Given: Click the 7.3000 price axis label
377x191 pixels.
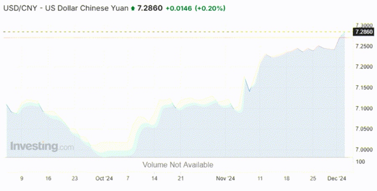Looking at the screenshot, I should point(362,25).
